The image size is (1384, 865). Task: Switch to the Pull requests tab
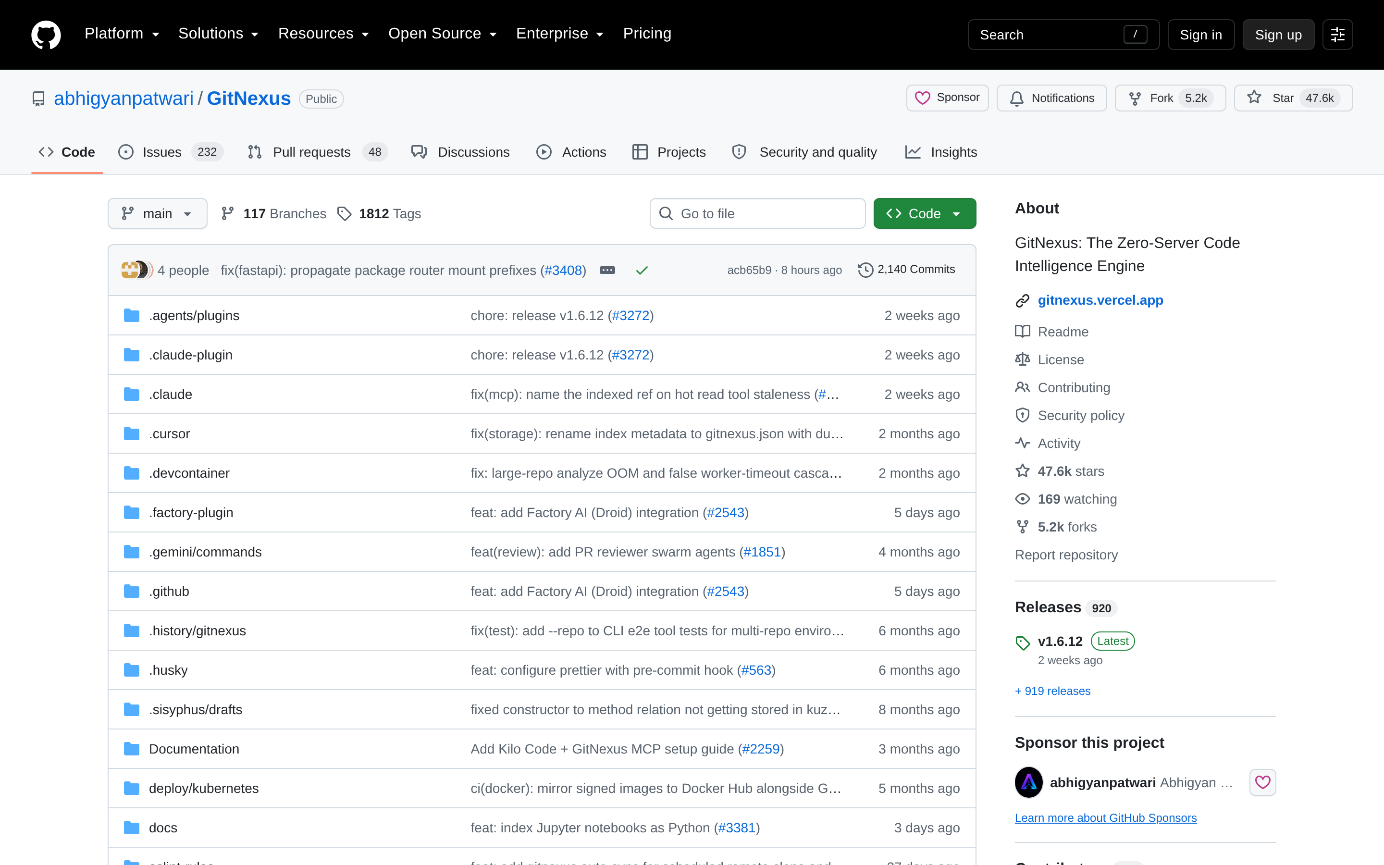317,152
